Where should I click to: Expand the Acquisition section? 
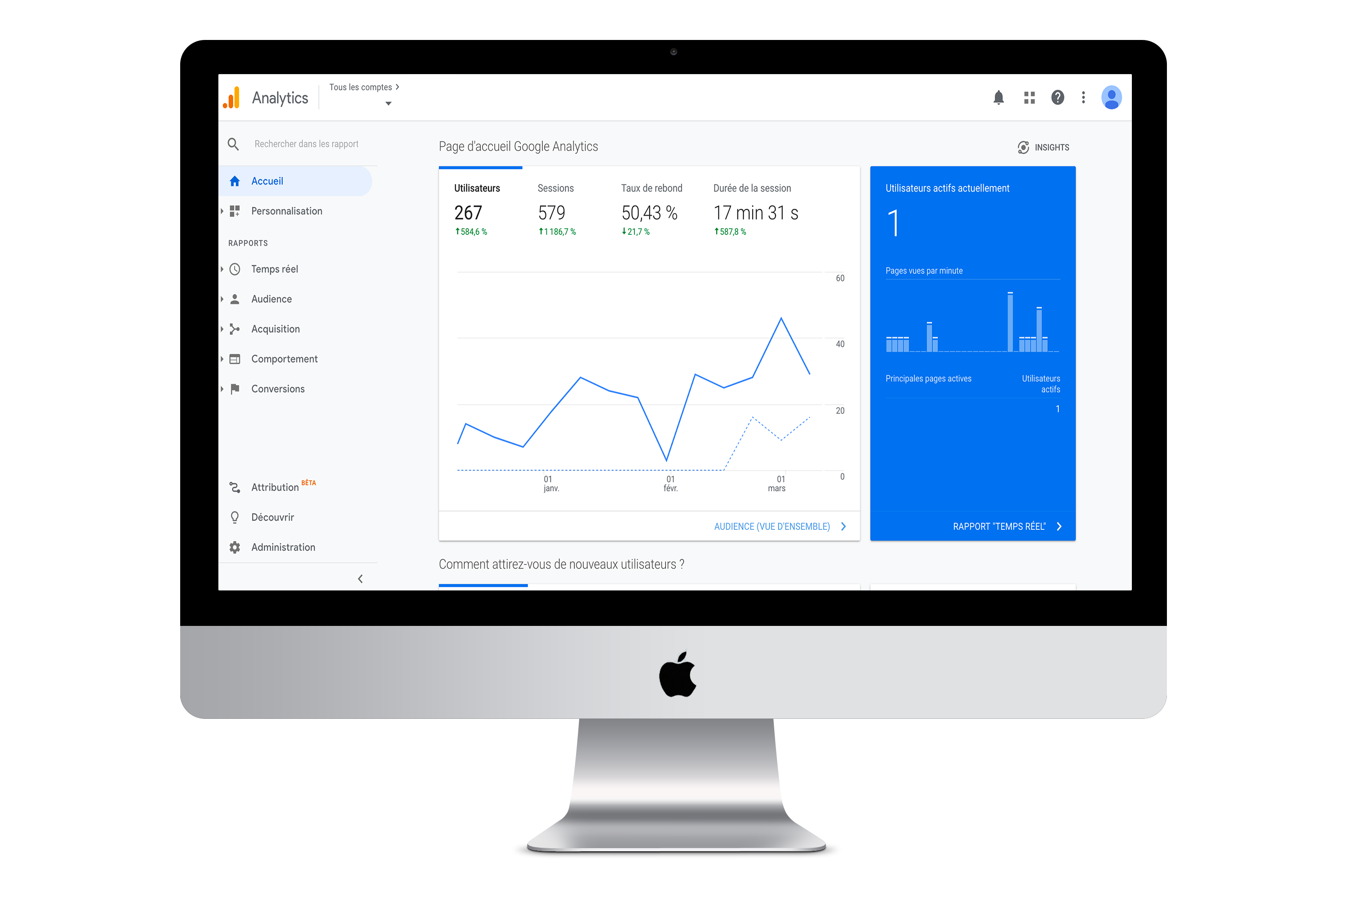click(x=276, y=329)
